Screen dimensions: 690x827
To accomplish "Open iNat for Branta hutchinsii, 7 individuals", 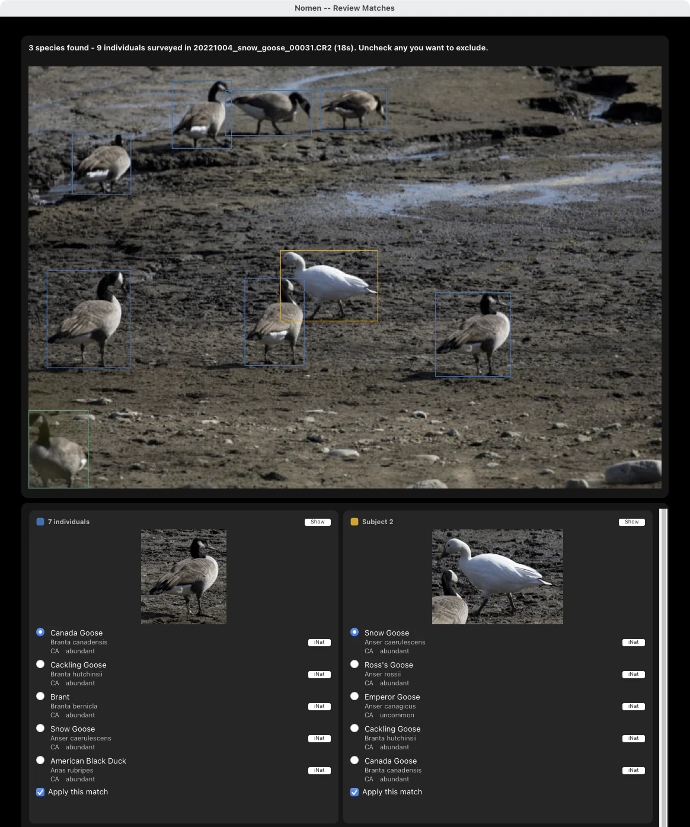I will (x=320, y=675).
